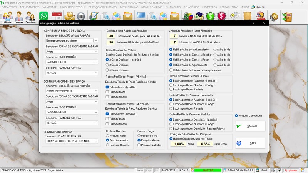The image size is (308, 173).
Task: Click the green exit door icon
Action: pyautogui.click(x=287, y=17)
